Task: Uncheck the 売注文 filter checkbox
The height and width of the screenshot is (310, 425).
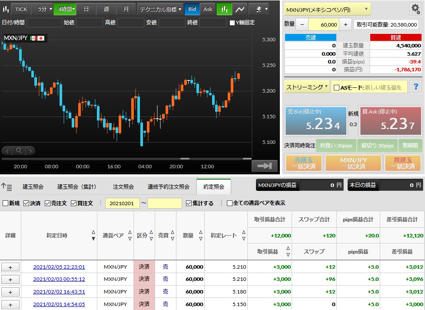Action: (47, 203)
